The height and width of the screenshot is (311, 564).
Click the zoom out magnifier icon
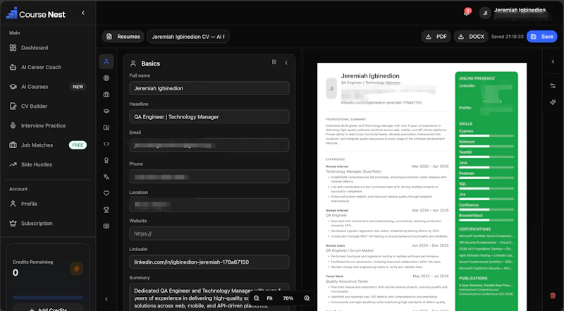point(256,298)
